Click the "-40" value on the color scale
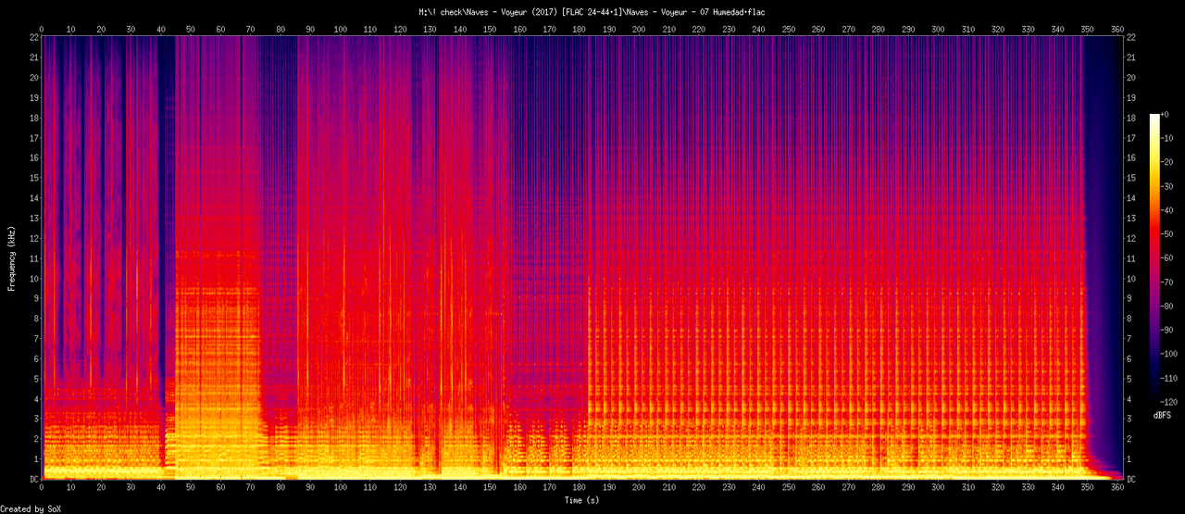This screenshot has width=1185, height=514. [x=1167, y=210]
